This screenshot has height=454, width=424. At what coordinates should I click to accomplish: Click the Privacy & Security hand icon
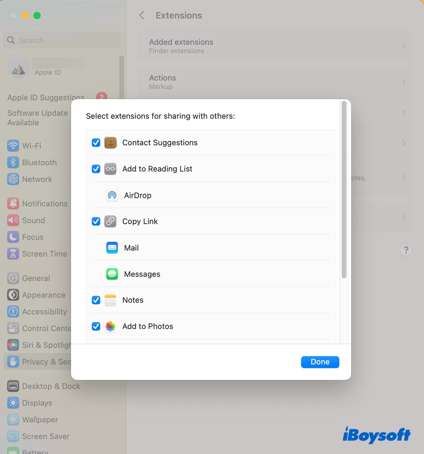(13, 361)
